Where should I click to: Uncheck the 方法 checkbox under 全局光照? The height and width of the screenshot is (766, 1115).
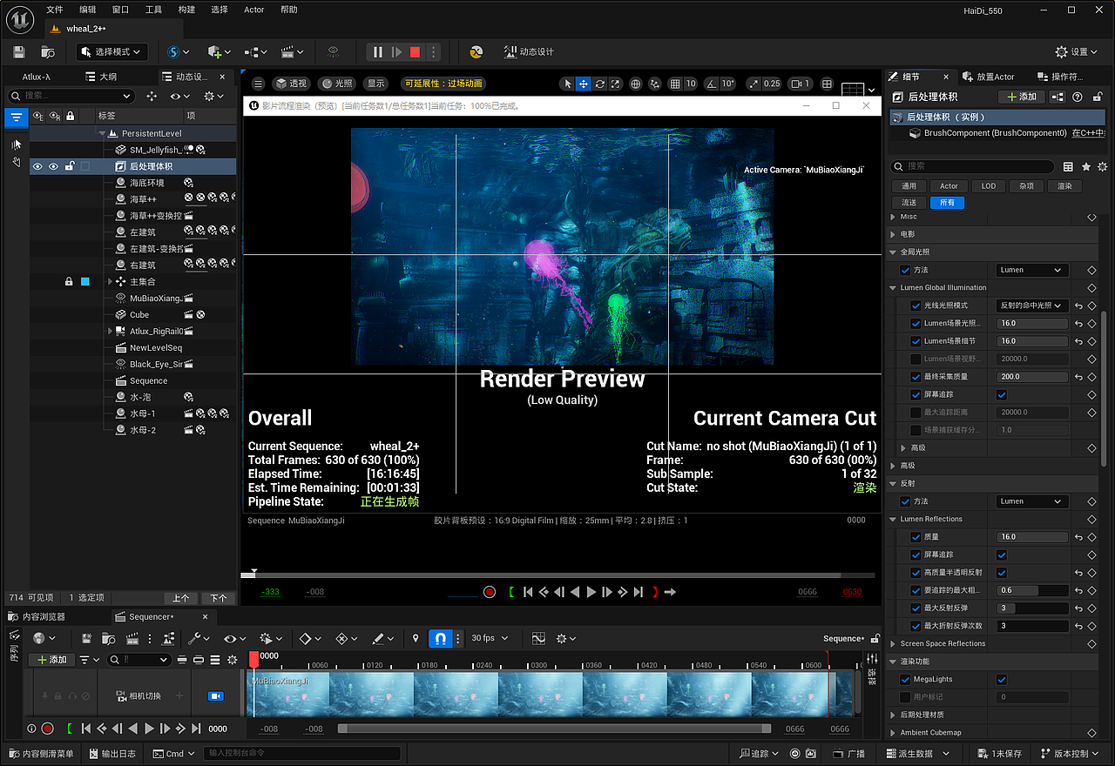click(905, 270)
